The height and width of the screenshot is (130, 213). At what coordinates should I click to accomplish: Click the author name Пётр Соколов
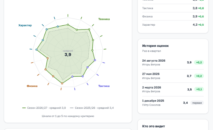[151, 105]
